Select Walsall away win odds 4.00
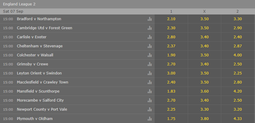 238,55
